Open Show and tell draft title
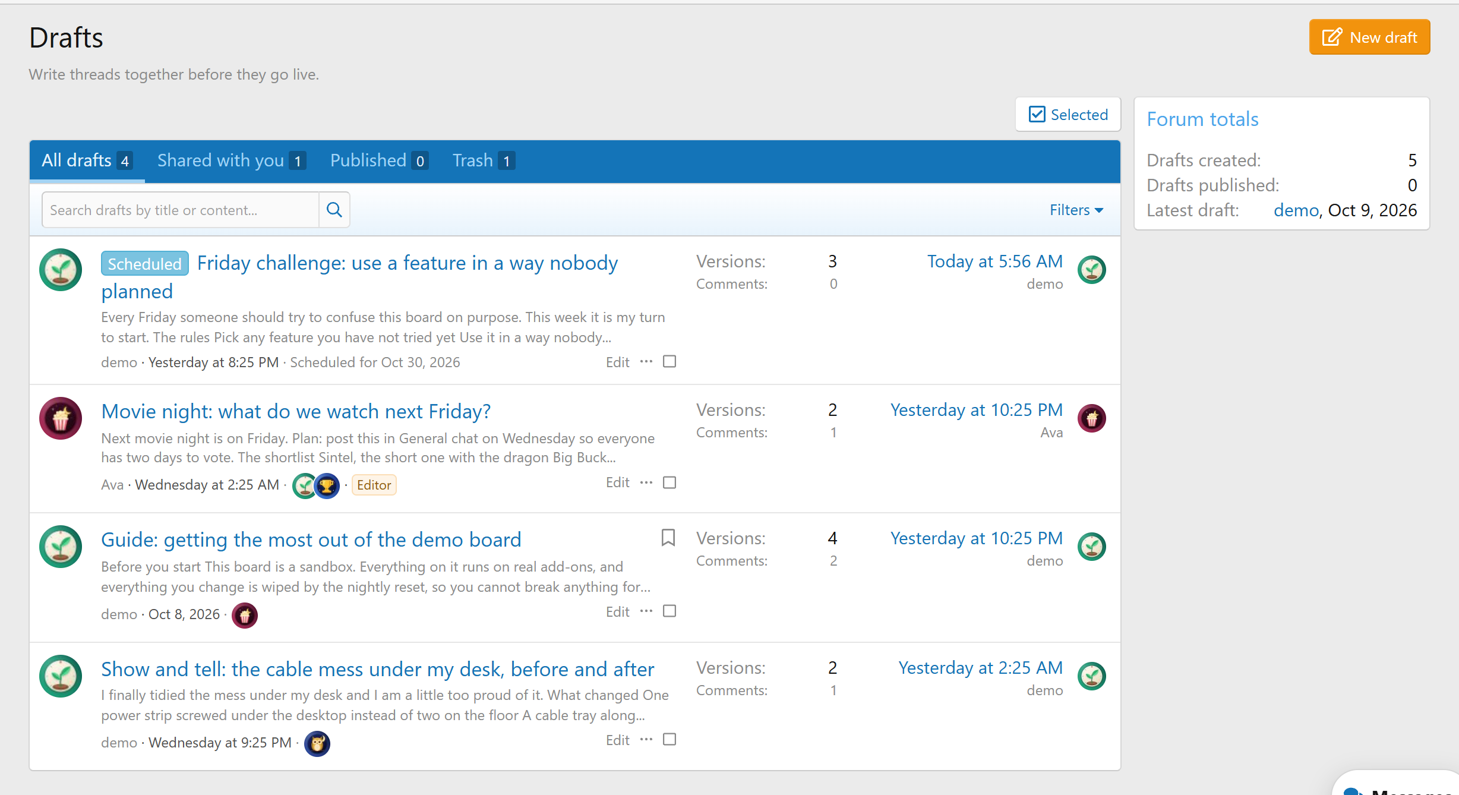This screenshot has height=795, width=1459. coord(378,669)
